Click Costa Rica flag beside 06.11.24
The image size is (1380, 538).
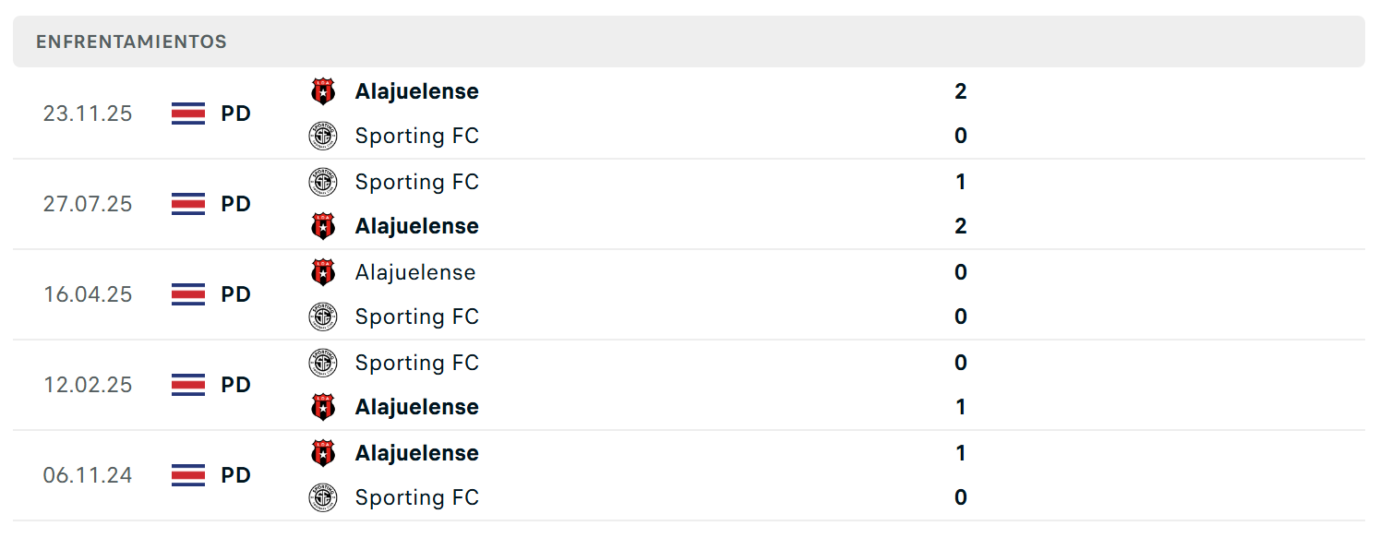click(188, 475)
